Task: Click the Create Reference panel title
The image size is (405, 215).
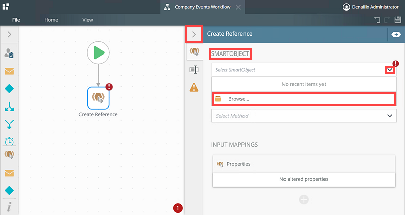Action: [x=229, y=34]
